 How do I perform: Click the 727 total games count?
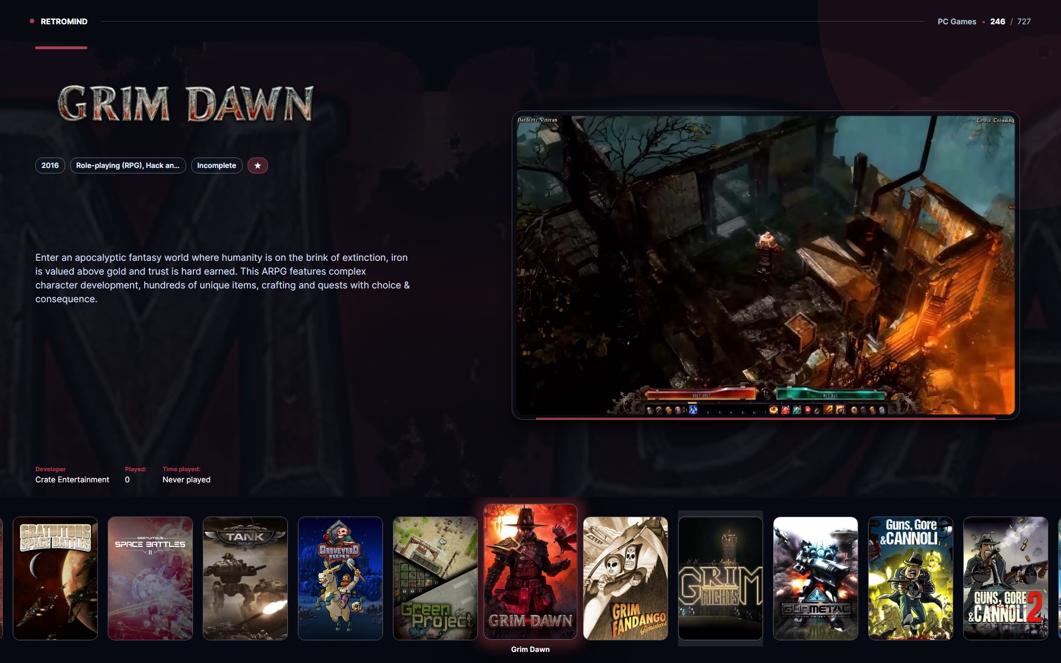(x=1024, y=22)
